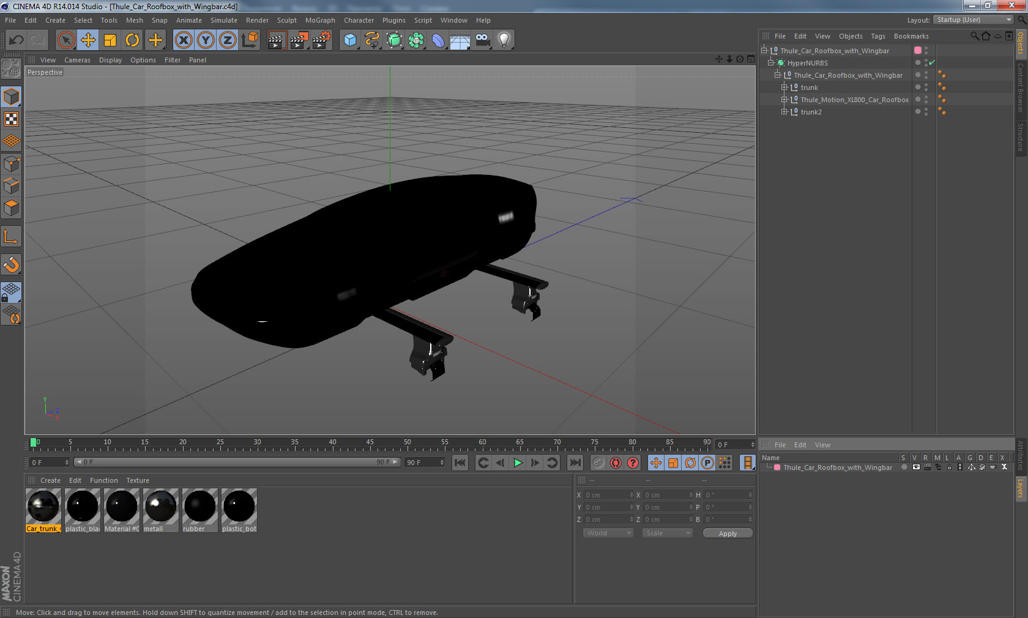Expand Thule_Motion_XL800_Car_Roofbox object
The image size is (1028, 618).
[784, 99]
